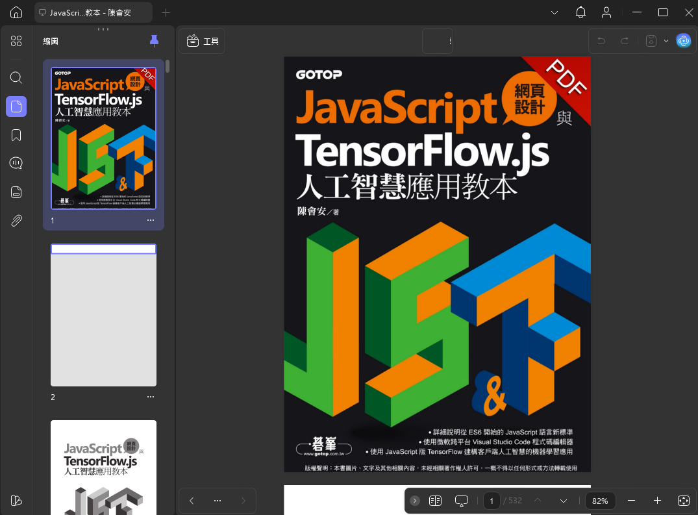Switch page layout with book icon
Viewport: 698px width, 515px height.
pos(436,501)
